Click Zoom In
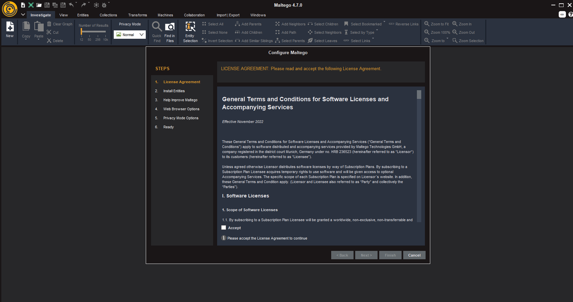 pos(462,24)
